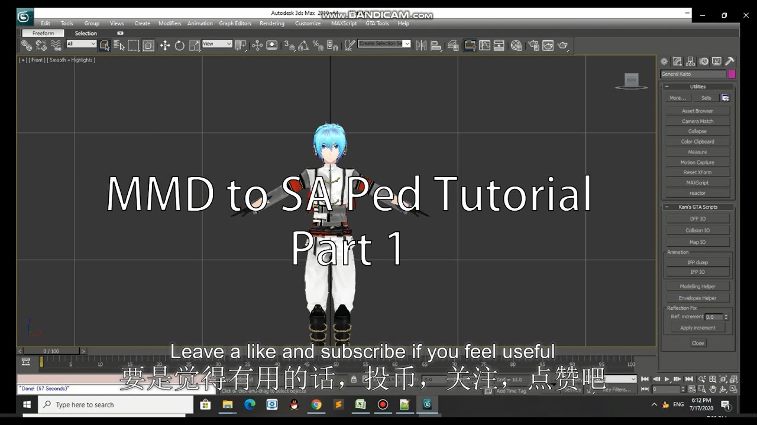
Task: Toggle Spinner Snap button
Action: [x=332, y=45]
